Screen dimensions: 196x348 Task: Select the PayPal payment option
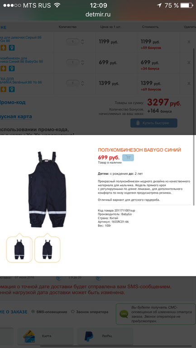tap(105, 336)
